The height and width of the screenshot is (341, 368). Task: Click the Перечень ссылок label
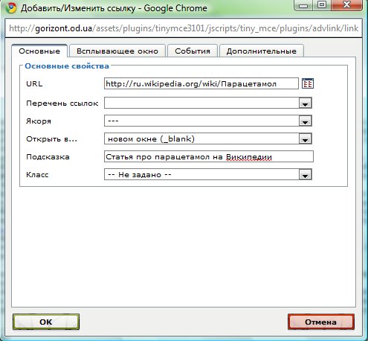(62, 103)
